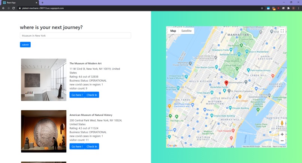The height and width of the screenshot is (163, 302).
Task: Click the Google logo on map
Action: click(172, 145)
